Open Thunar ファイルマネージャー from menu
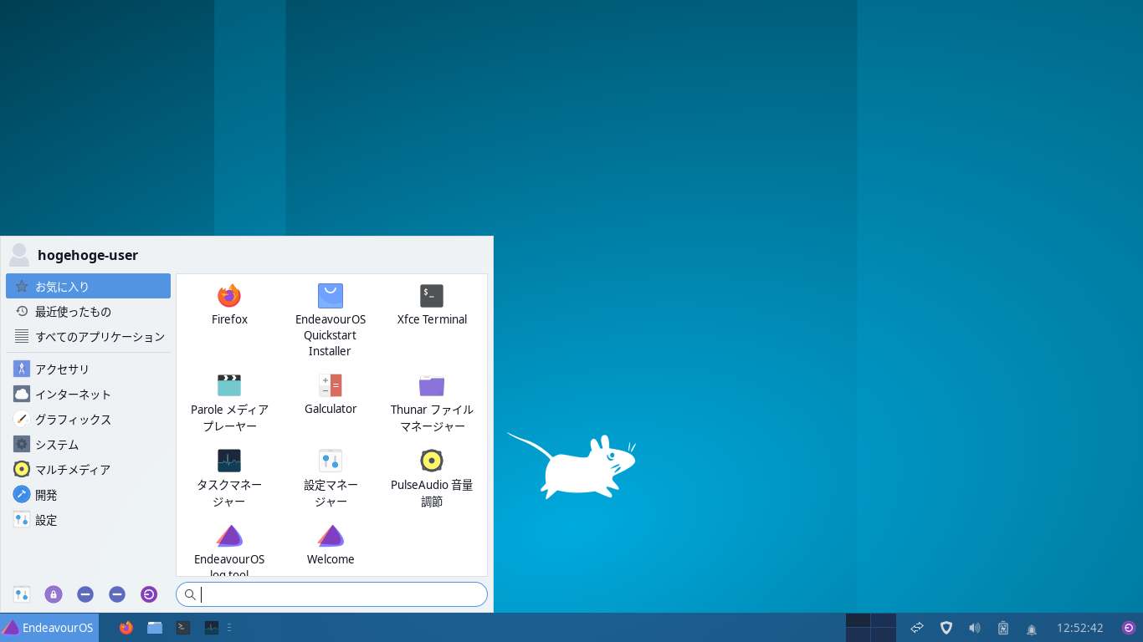This screenshot has height=642, width=1143. pyautogui.click(x=432, y=403)
